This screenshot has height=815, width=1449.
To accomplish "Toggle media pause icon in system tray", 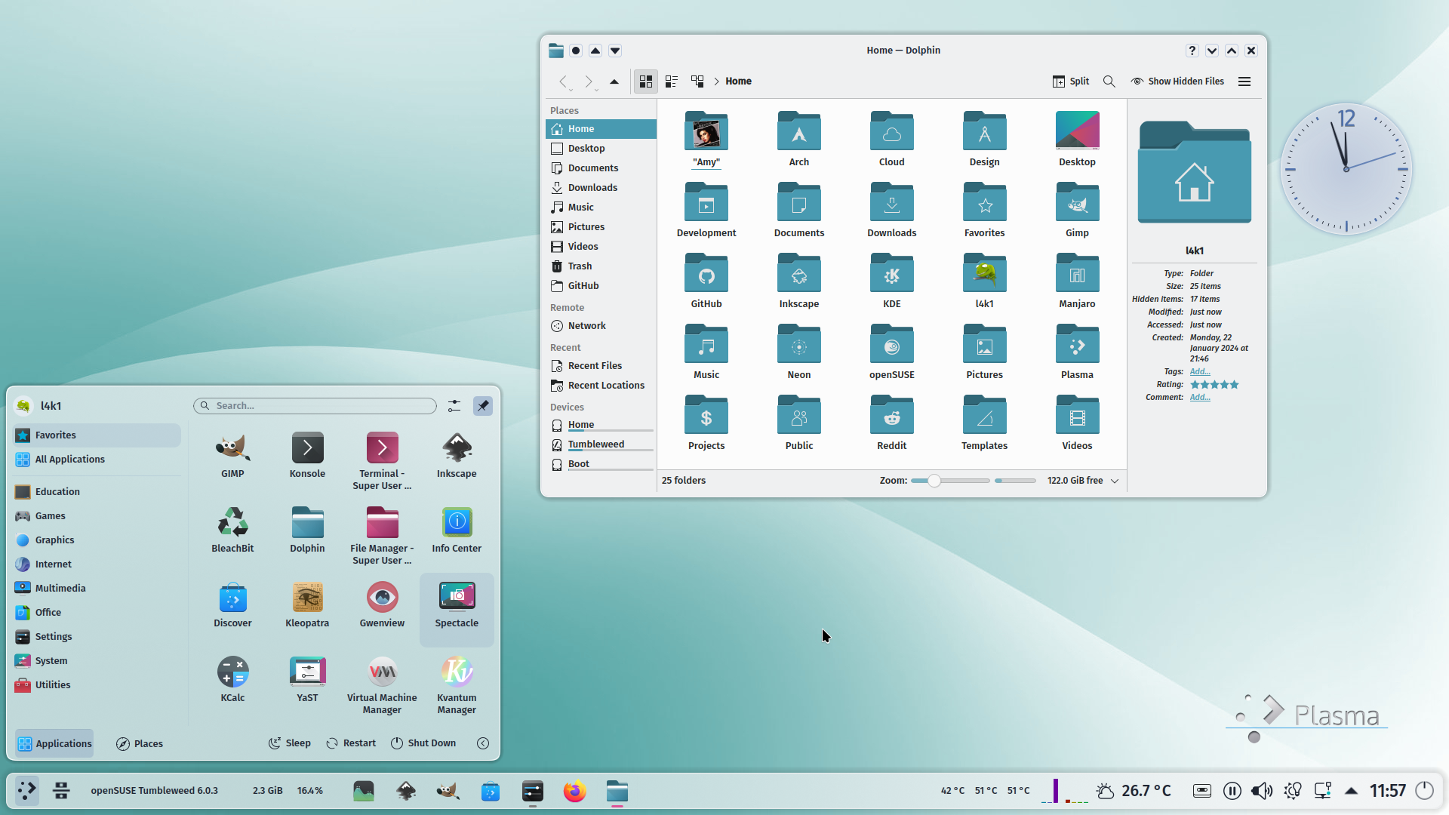I will coord(1232,791).
